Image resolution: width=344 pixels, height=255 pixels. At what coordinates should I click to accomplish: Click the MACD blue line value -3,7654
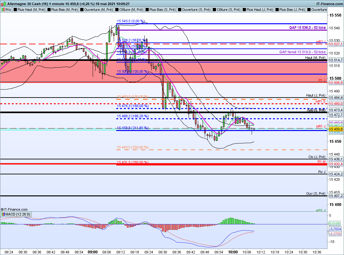[335, 229]
